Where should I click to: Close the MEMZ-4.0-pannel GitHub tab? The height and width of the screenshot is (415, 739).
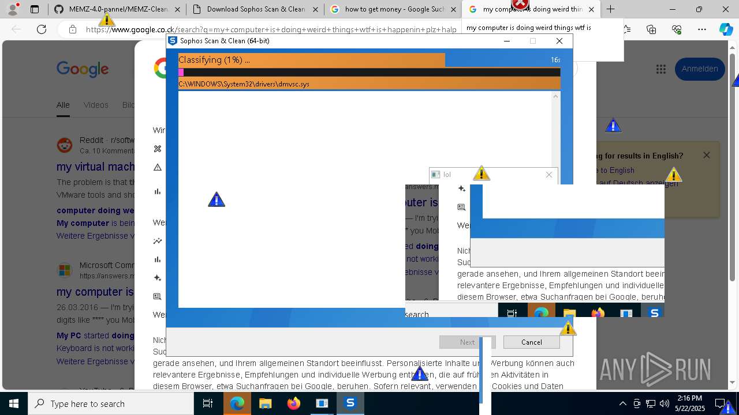click(177, 9)
